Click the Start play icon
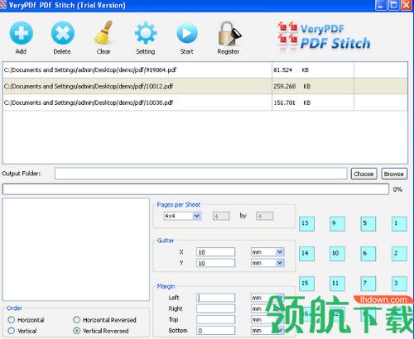The image size is (414, 339). tap(187, 33)
